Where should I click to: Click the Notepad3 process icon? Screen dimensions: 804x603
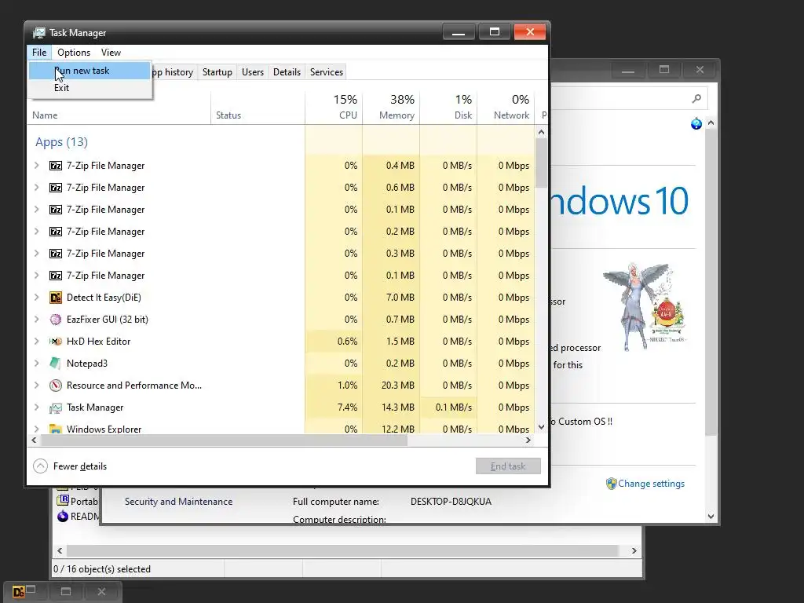pyautogui.click(x=56, y=364)
